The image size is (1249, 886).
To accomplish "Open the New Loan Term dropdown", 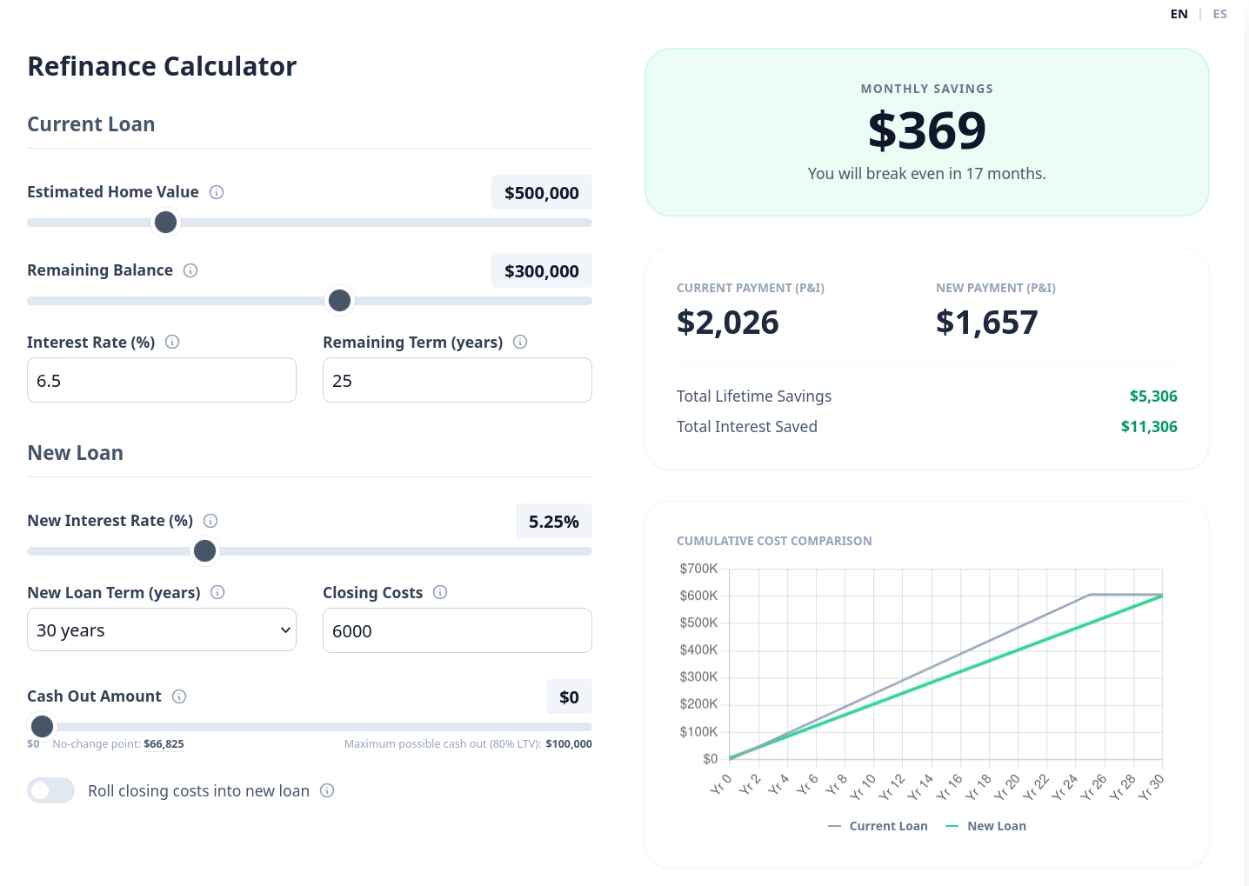I will click(162, 630).
